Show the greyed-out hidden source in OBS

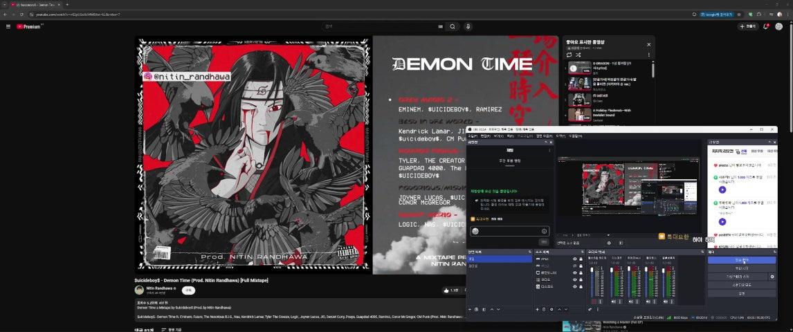click(x=574, y=266)
